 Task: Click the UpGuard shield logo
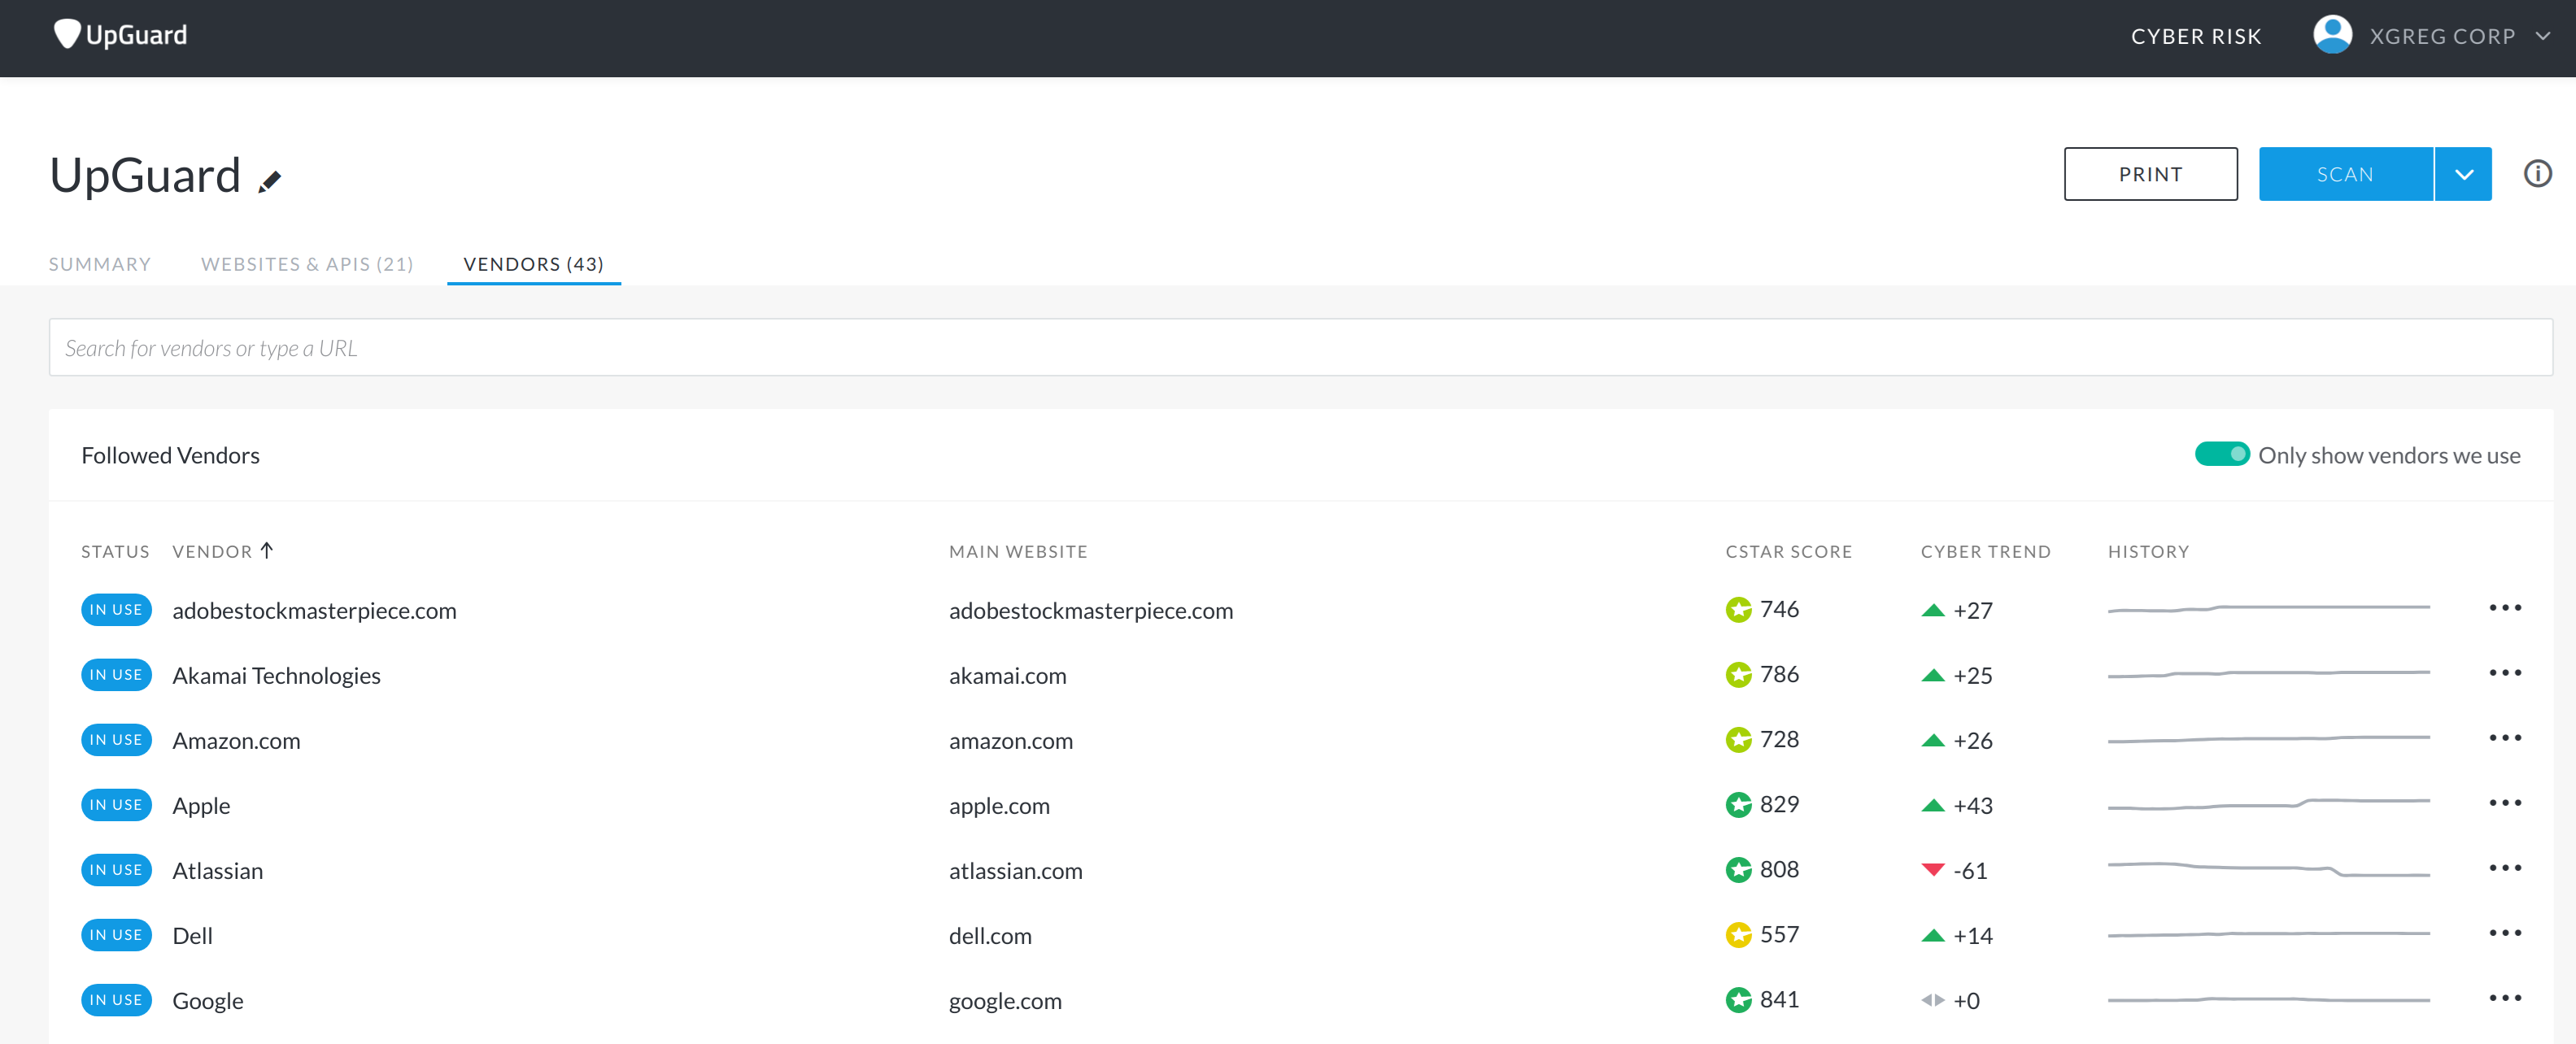click(67, 35)
